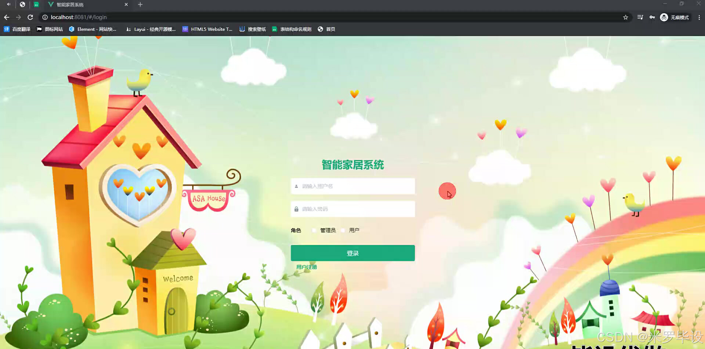The height and width of the screenshot is (349, 705).
Task: Open the 图标网站 bookmark
Action: coord(50,29)
